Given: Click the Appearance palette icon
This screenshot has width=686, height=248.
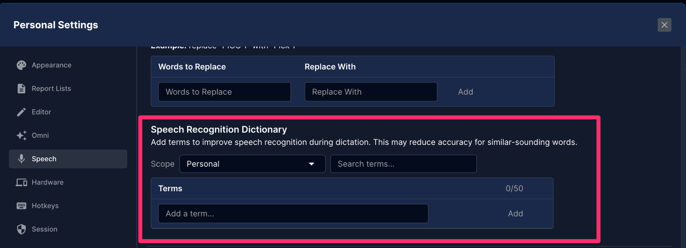Looking at the screenshot, I should (21, 65).
